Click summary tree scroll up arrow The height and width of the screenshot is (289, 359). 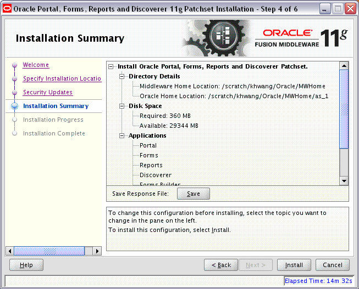pos(344,66)
